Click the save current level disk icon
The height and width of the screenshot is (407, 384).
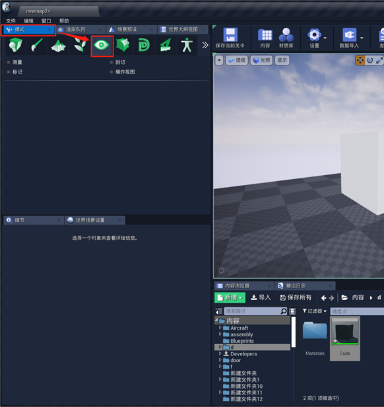point(230,35)
